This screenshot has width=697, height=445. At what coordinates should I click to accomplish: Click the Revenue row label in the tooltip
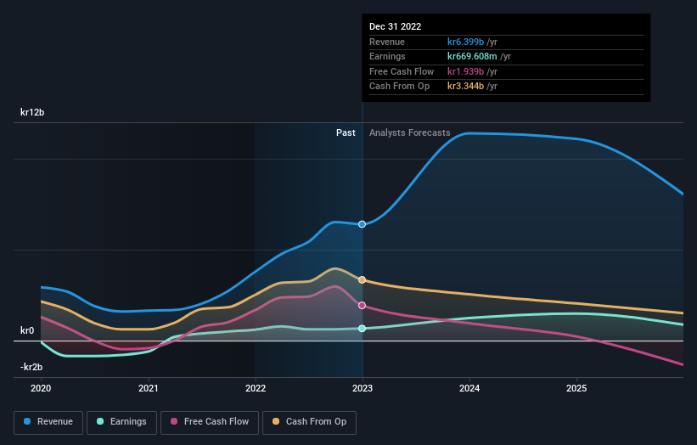tap(387, 42)
